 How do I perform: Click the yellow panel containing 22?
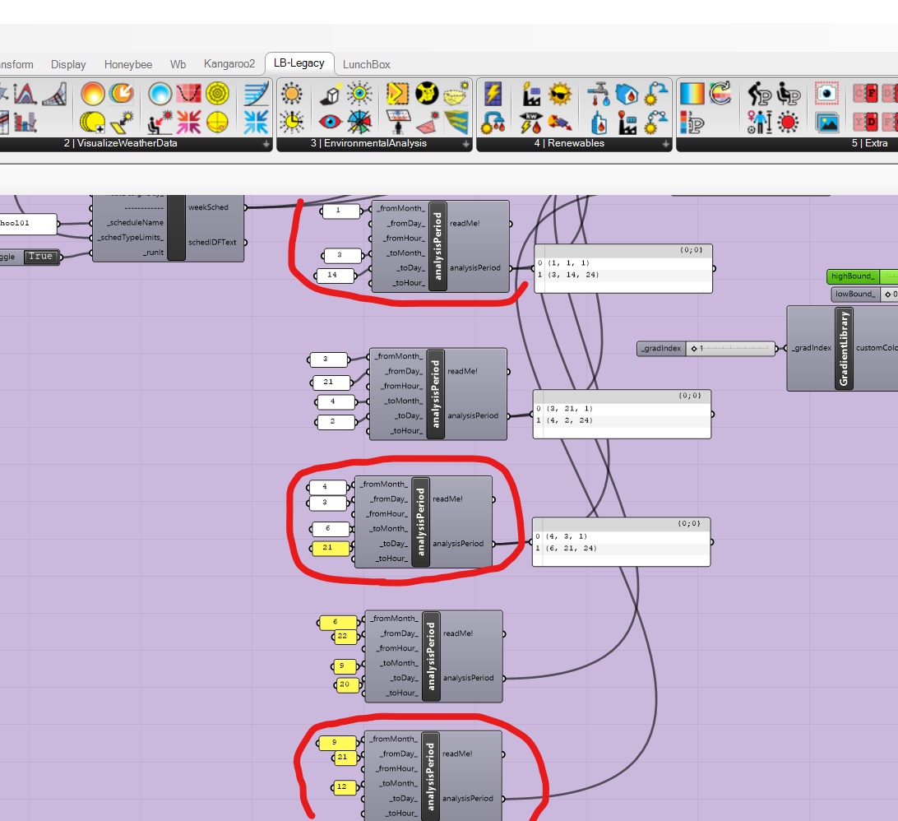point(345,636)
